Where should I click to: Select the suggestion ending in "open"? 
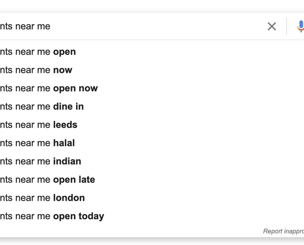click(38, 52)
